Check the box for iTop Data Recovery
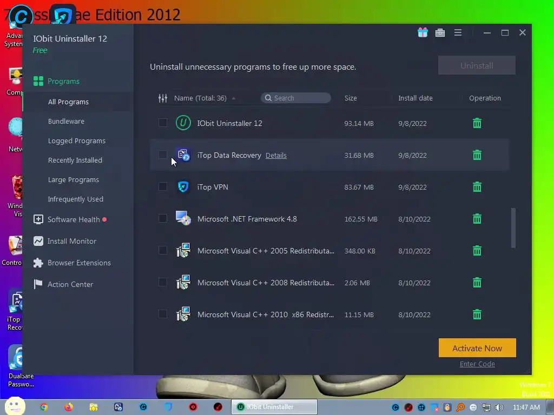This screenshot has height=415, width=554. point(162,155)
